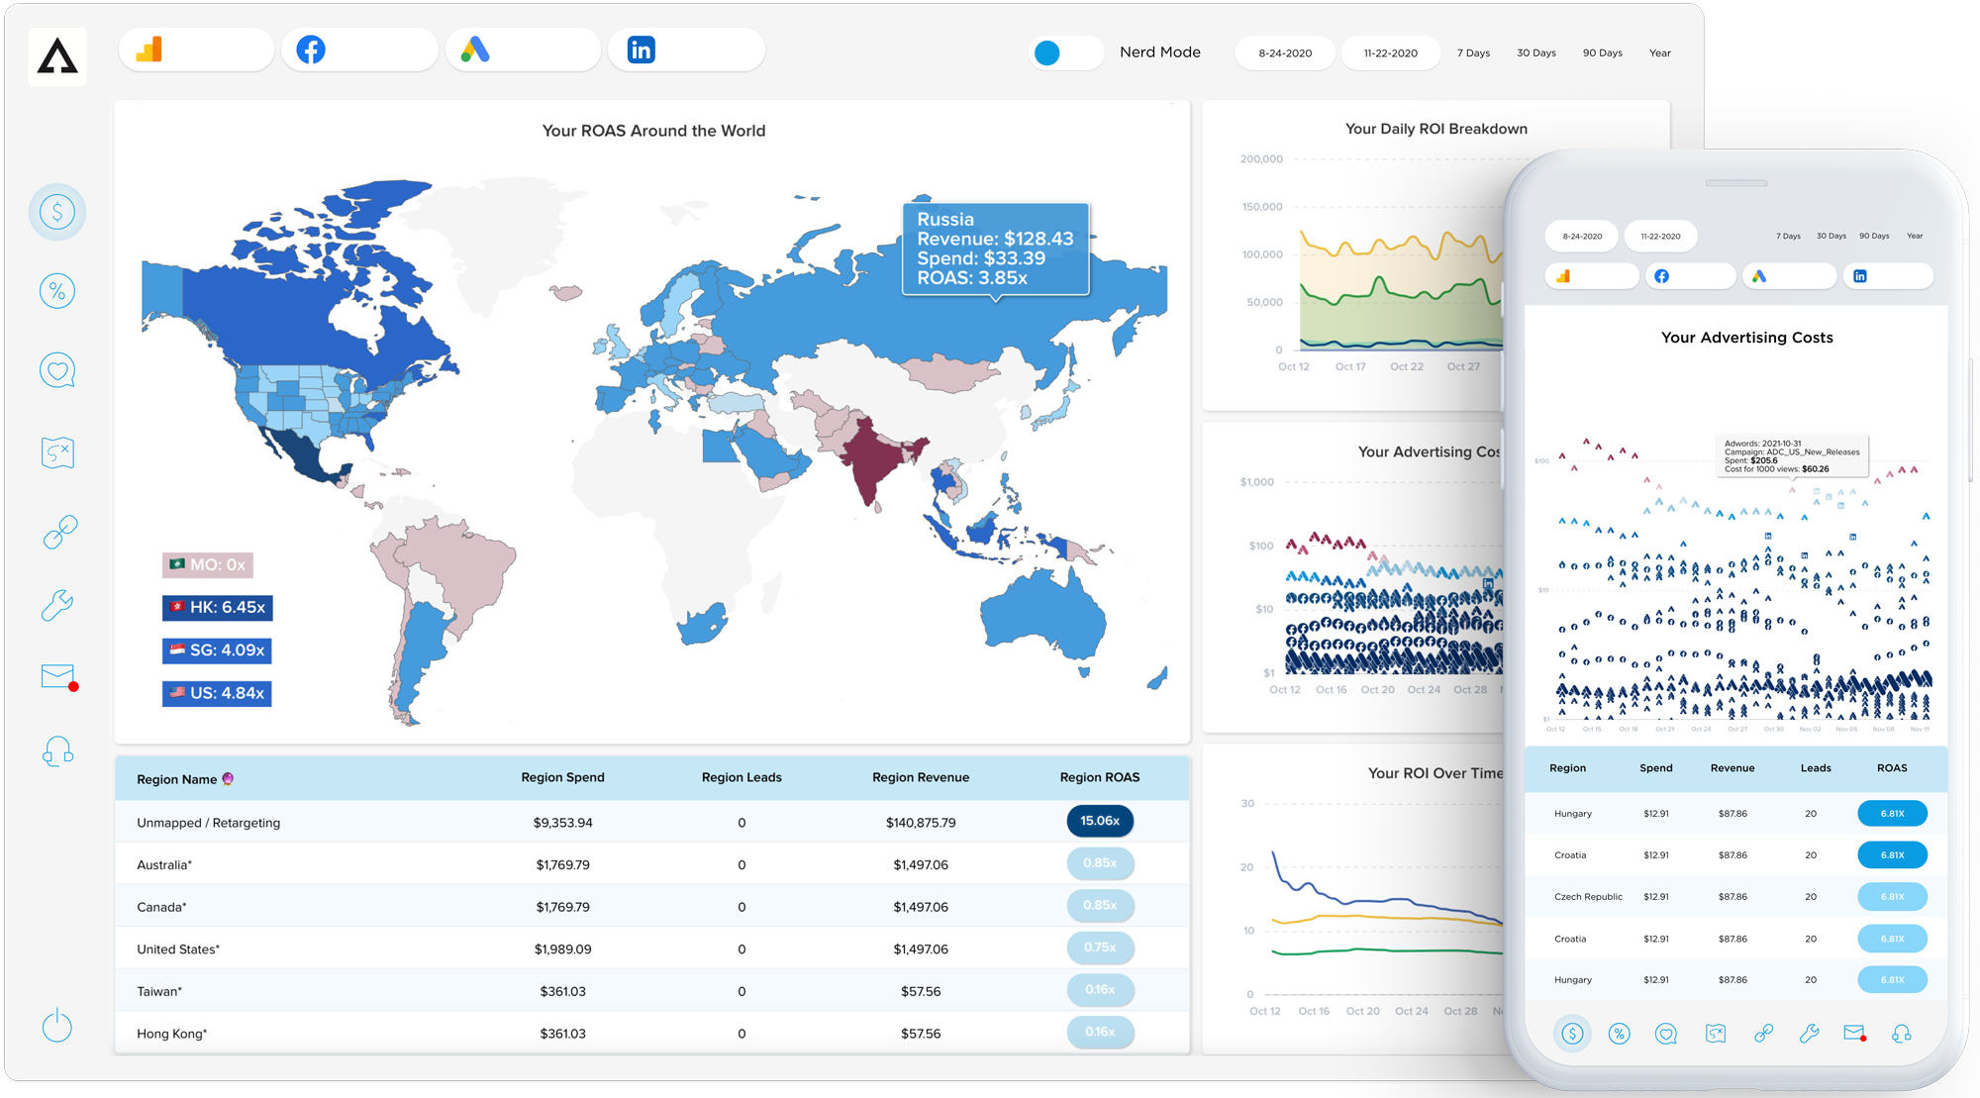This screenshot has width=1980, height=1098.
Task: Select the Year range option
Action: (x=1659, y=53)
